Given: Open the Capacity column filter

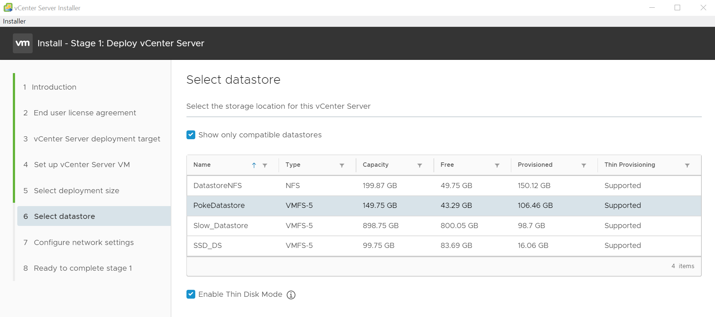Looking at the screenshot, I should coord(420,165).
